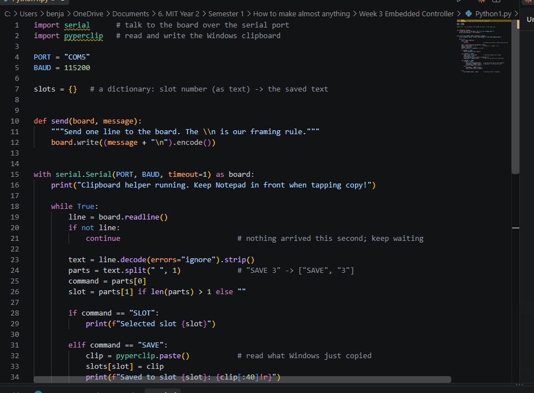Click line number 15 in the gutter
Viewport: 534px width, 393px height.
[x=15, y=174]
